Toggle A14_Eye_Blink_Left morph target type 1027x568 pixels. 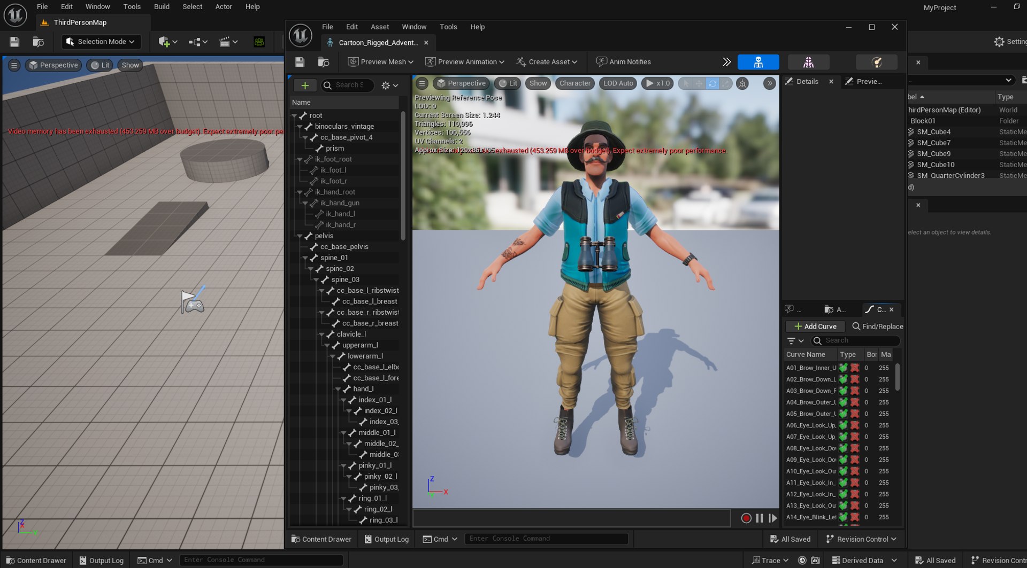pyautogui.click(x=843, y=517)
